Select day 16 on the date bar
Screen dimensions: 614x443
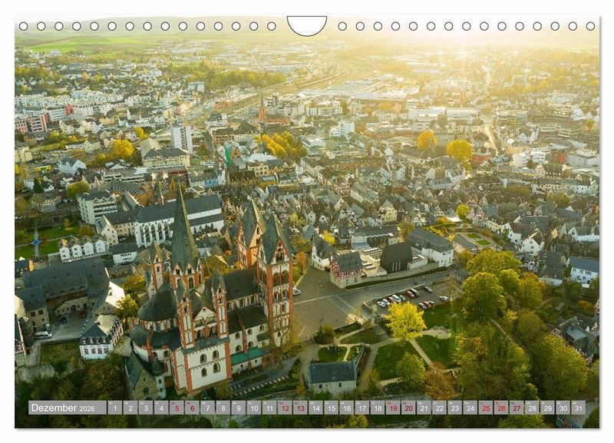pyautogui.click(x=346, y=408)
